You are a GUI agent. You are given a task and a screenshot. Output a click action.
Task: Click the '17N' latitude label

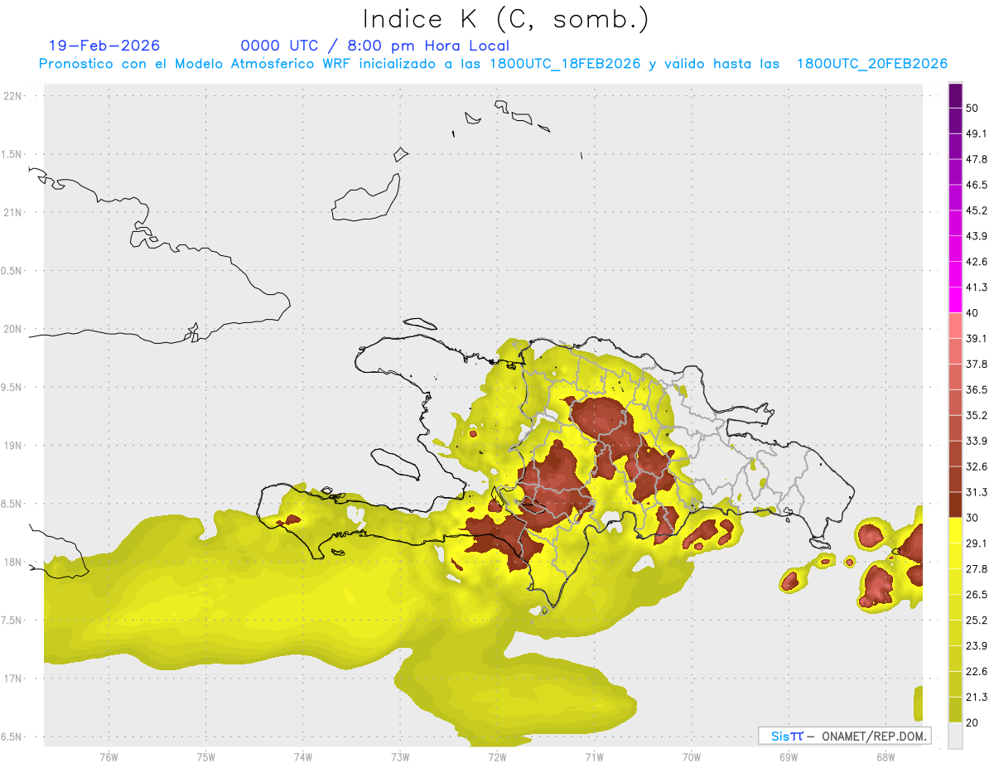(14, 679)
